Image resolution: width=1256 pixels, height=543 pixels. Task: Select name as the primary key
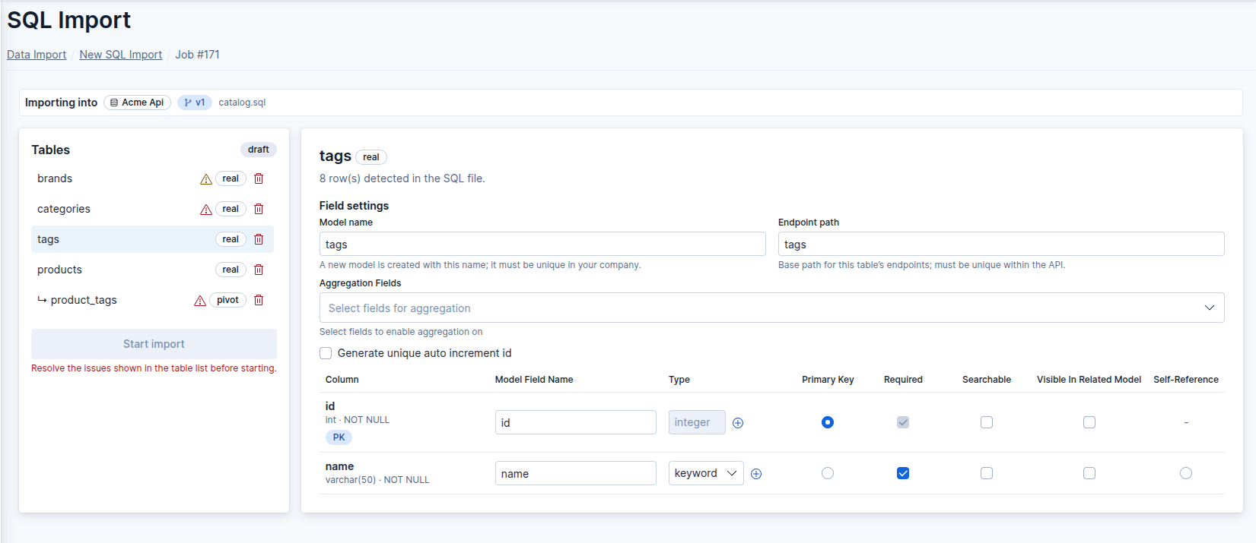click(x=828, y=473)
